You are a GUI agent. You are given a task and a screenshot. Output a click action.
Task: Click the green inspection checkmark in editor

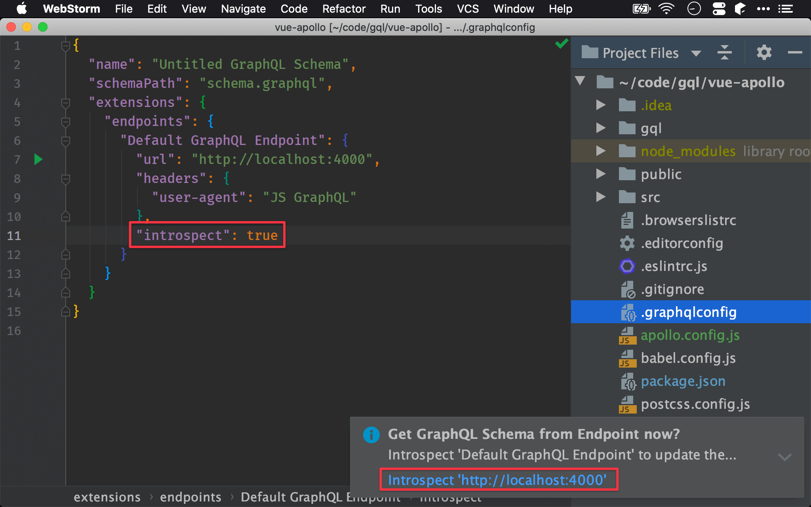562,44
